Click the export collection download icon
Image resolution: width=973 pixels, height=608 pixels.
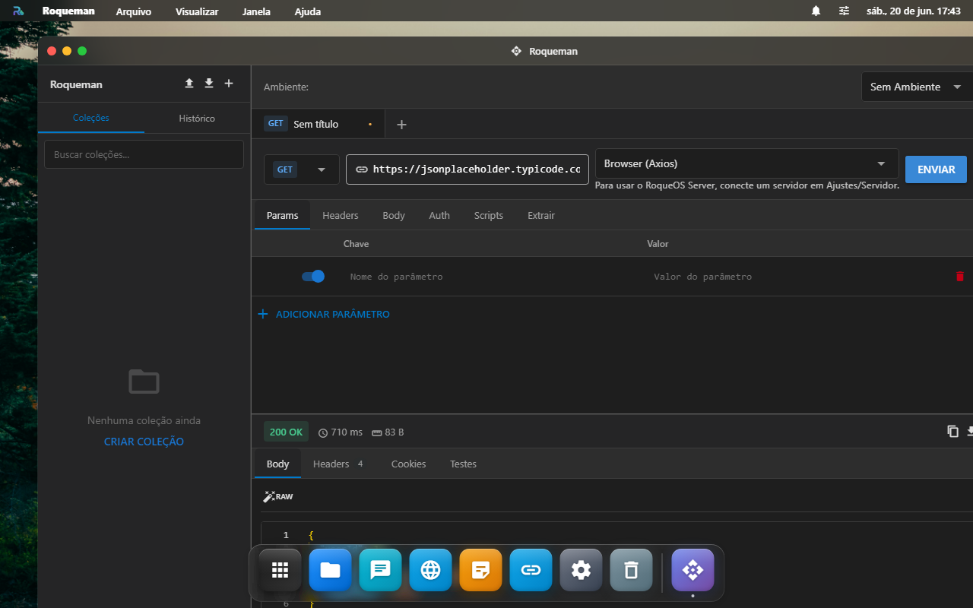209,84
